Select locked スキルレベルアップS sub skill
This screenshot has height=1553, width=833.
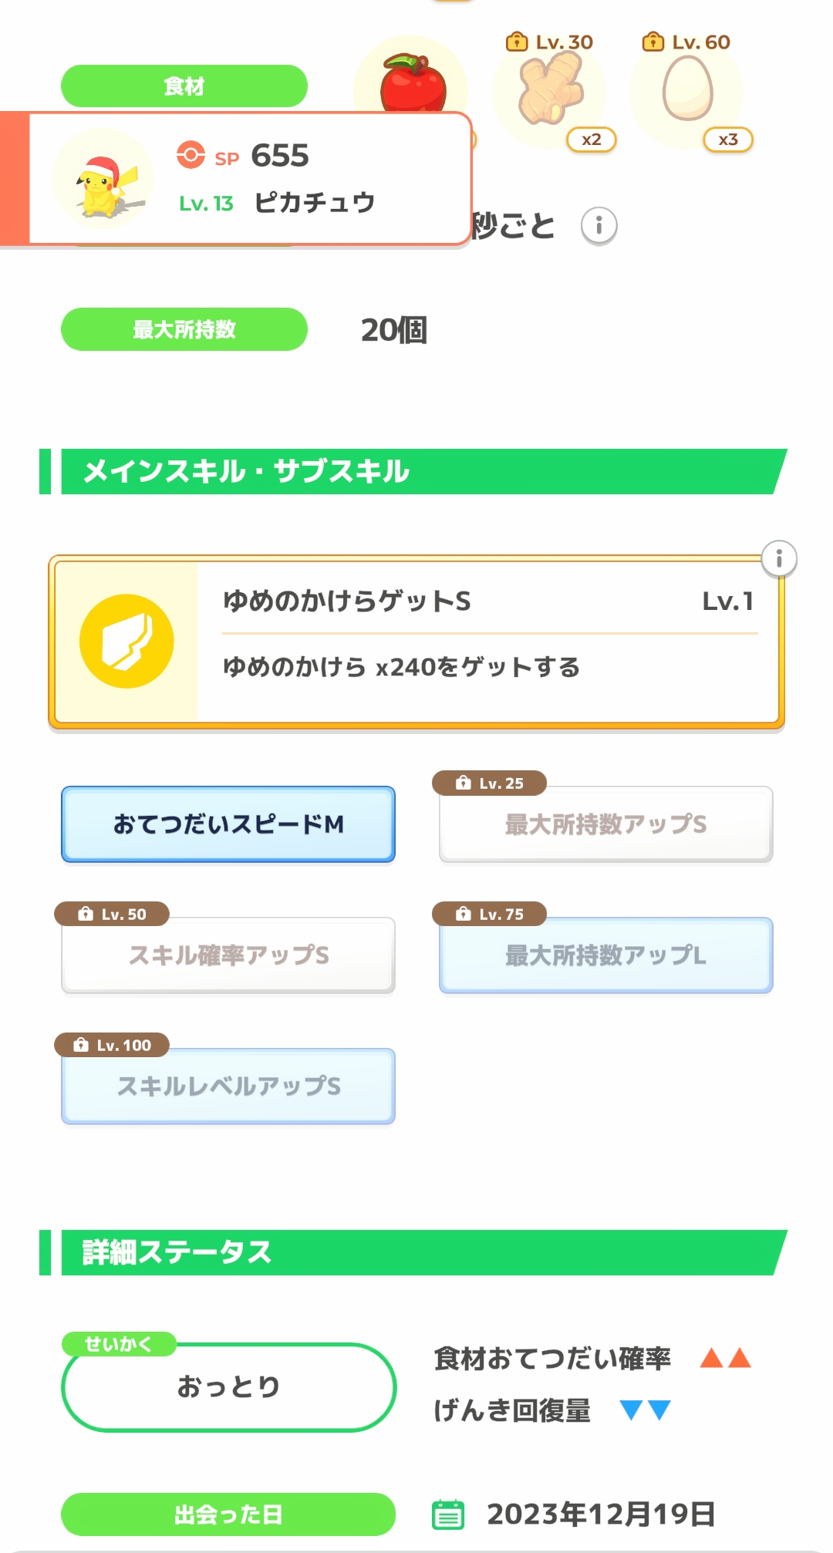[x=228, y=1086]
